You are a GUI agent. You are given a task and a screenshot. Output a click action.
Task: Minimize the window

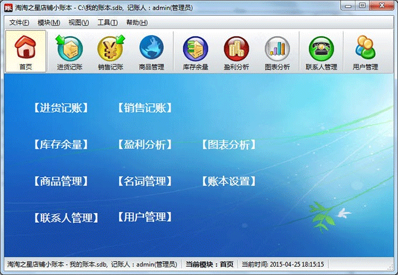pos(348,6)
